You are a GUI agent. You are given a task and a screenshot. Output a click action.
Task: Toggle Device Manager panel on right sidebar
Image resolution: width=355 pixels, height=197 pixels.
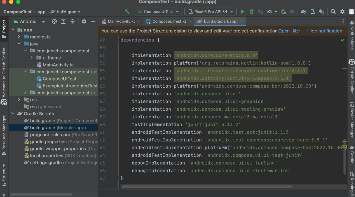352,120
